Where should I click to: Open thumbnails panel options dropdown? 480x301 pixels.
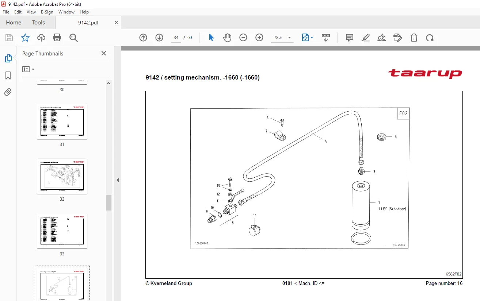[x=28, y=69]
